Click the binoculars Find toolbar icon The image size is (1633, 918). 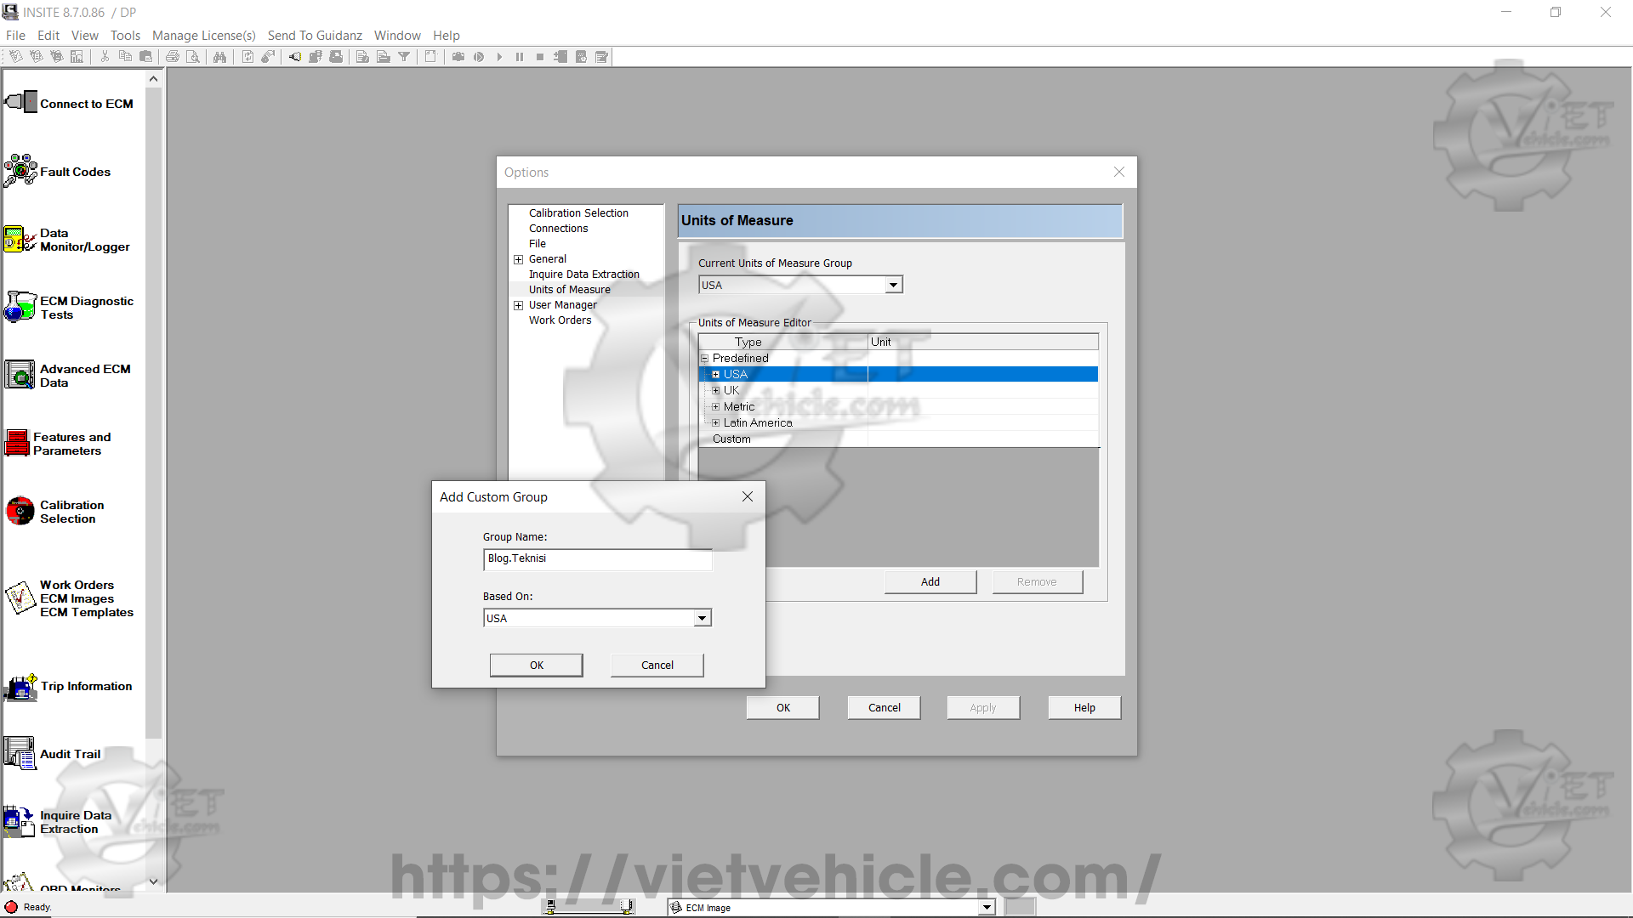(219, 57)
